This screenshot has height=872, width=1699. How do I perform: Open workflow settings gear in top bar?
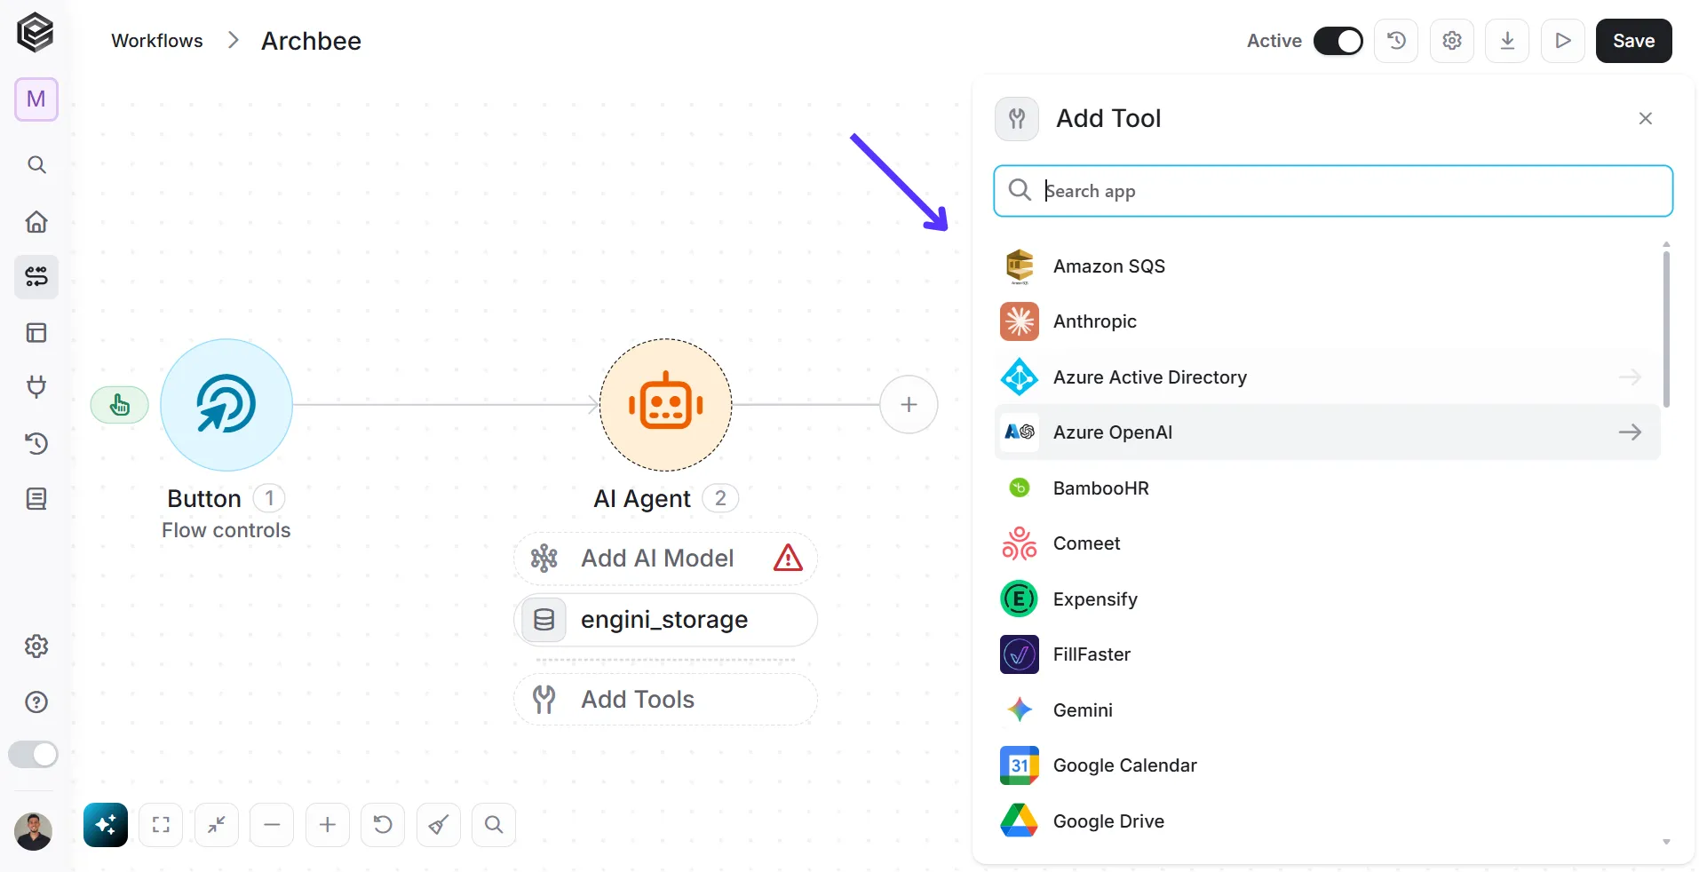point(1452,41)
